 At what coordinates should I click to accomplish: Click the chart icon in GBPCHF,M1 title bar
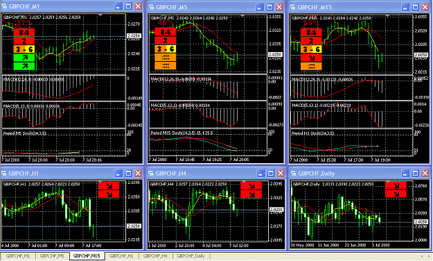[4, 6]
